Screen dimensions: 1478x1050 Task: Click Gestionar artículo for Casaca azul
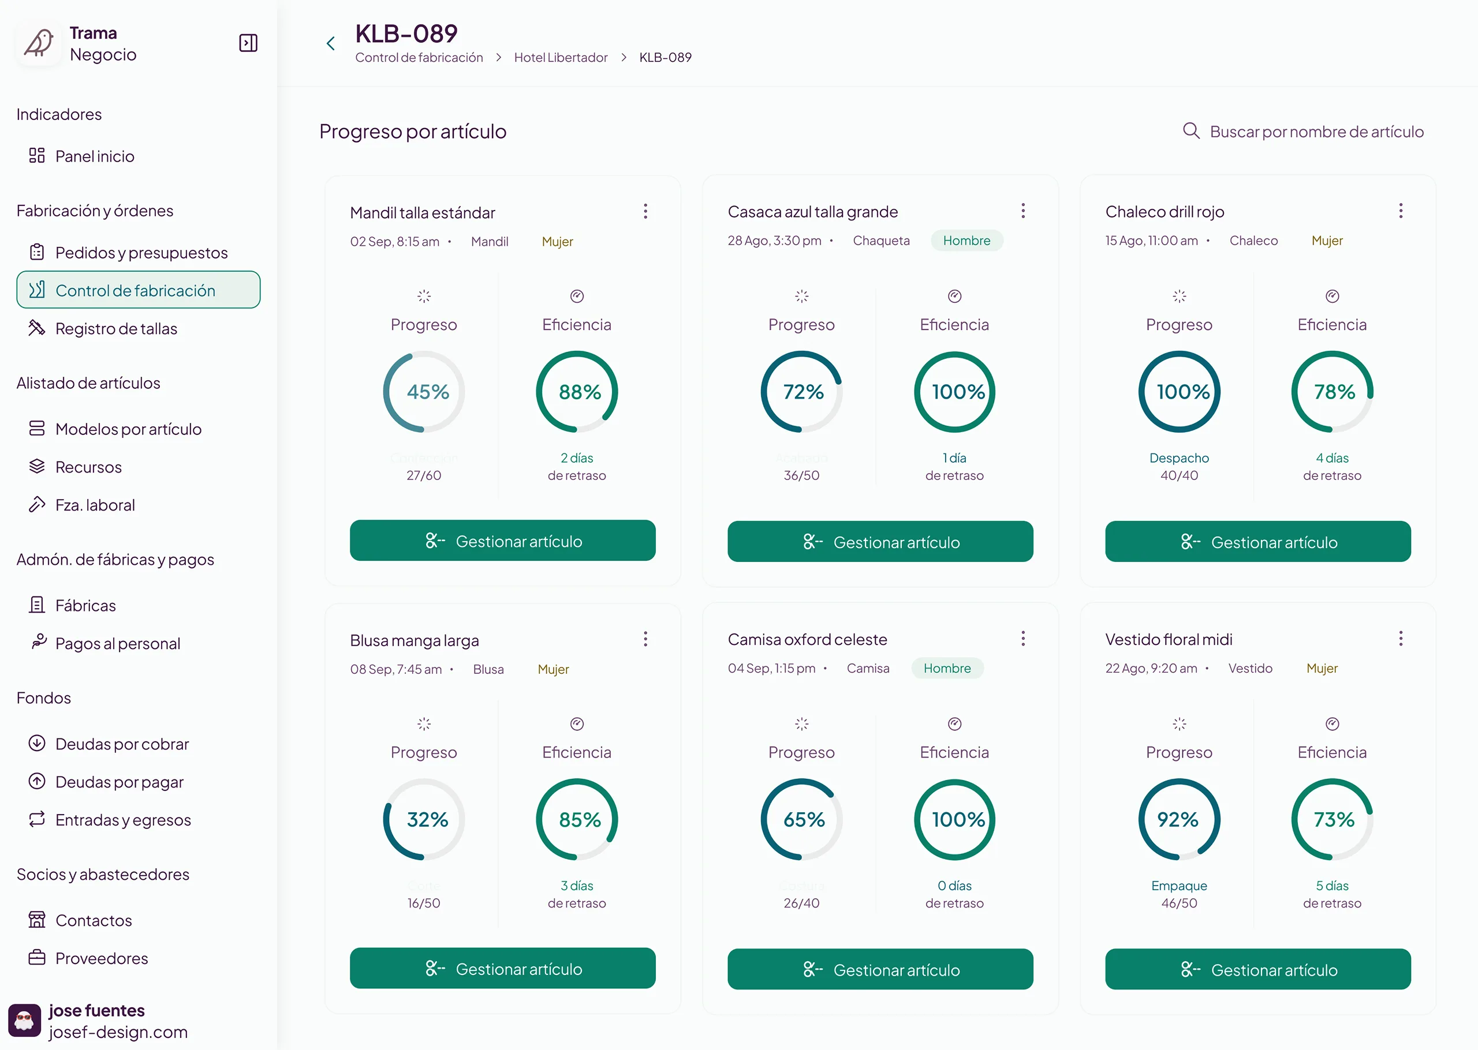(880, 542)
